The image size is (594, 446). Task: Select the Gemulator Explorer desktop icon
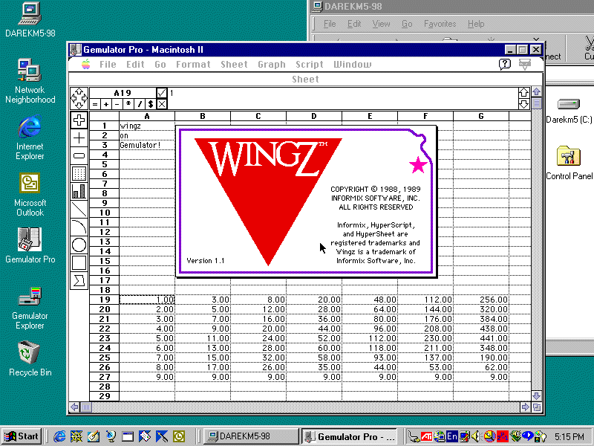(30, 308)
